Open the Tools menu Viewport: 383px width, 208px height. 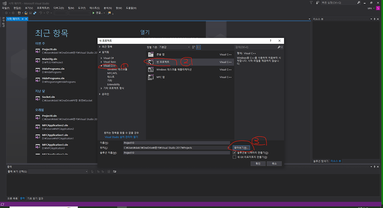click(81, 8)
